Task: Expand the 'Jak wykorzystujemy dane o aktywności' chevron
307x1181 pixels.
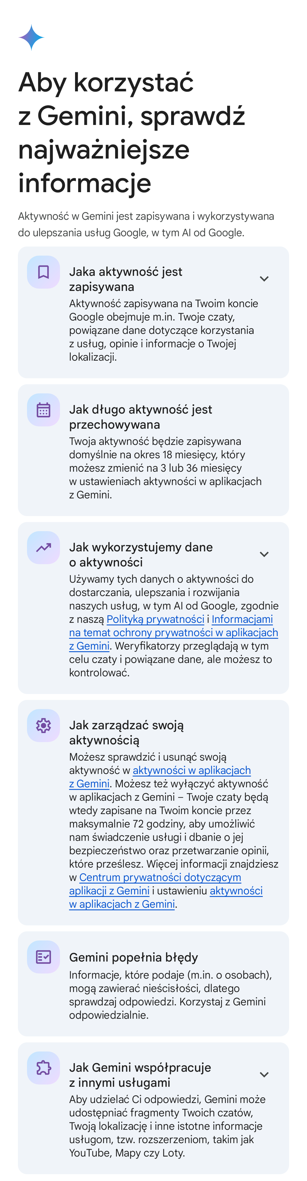Action: point(264,554)
